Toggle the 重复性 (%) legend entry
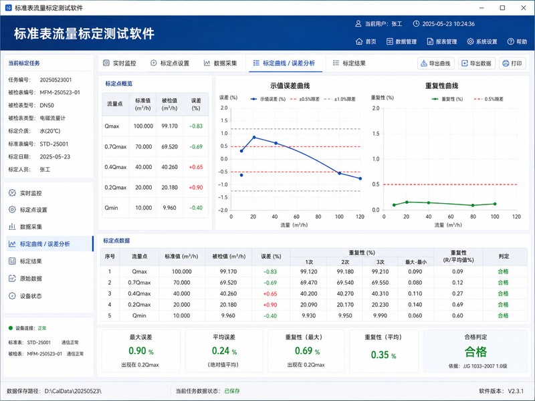 point(447,99)
